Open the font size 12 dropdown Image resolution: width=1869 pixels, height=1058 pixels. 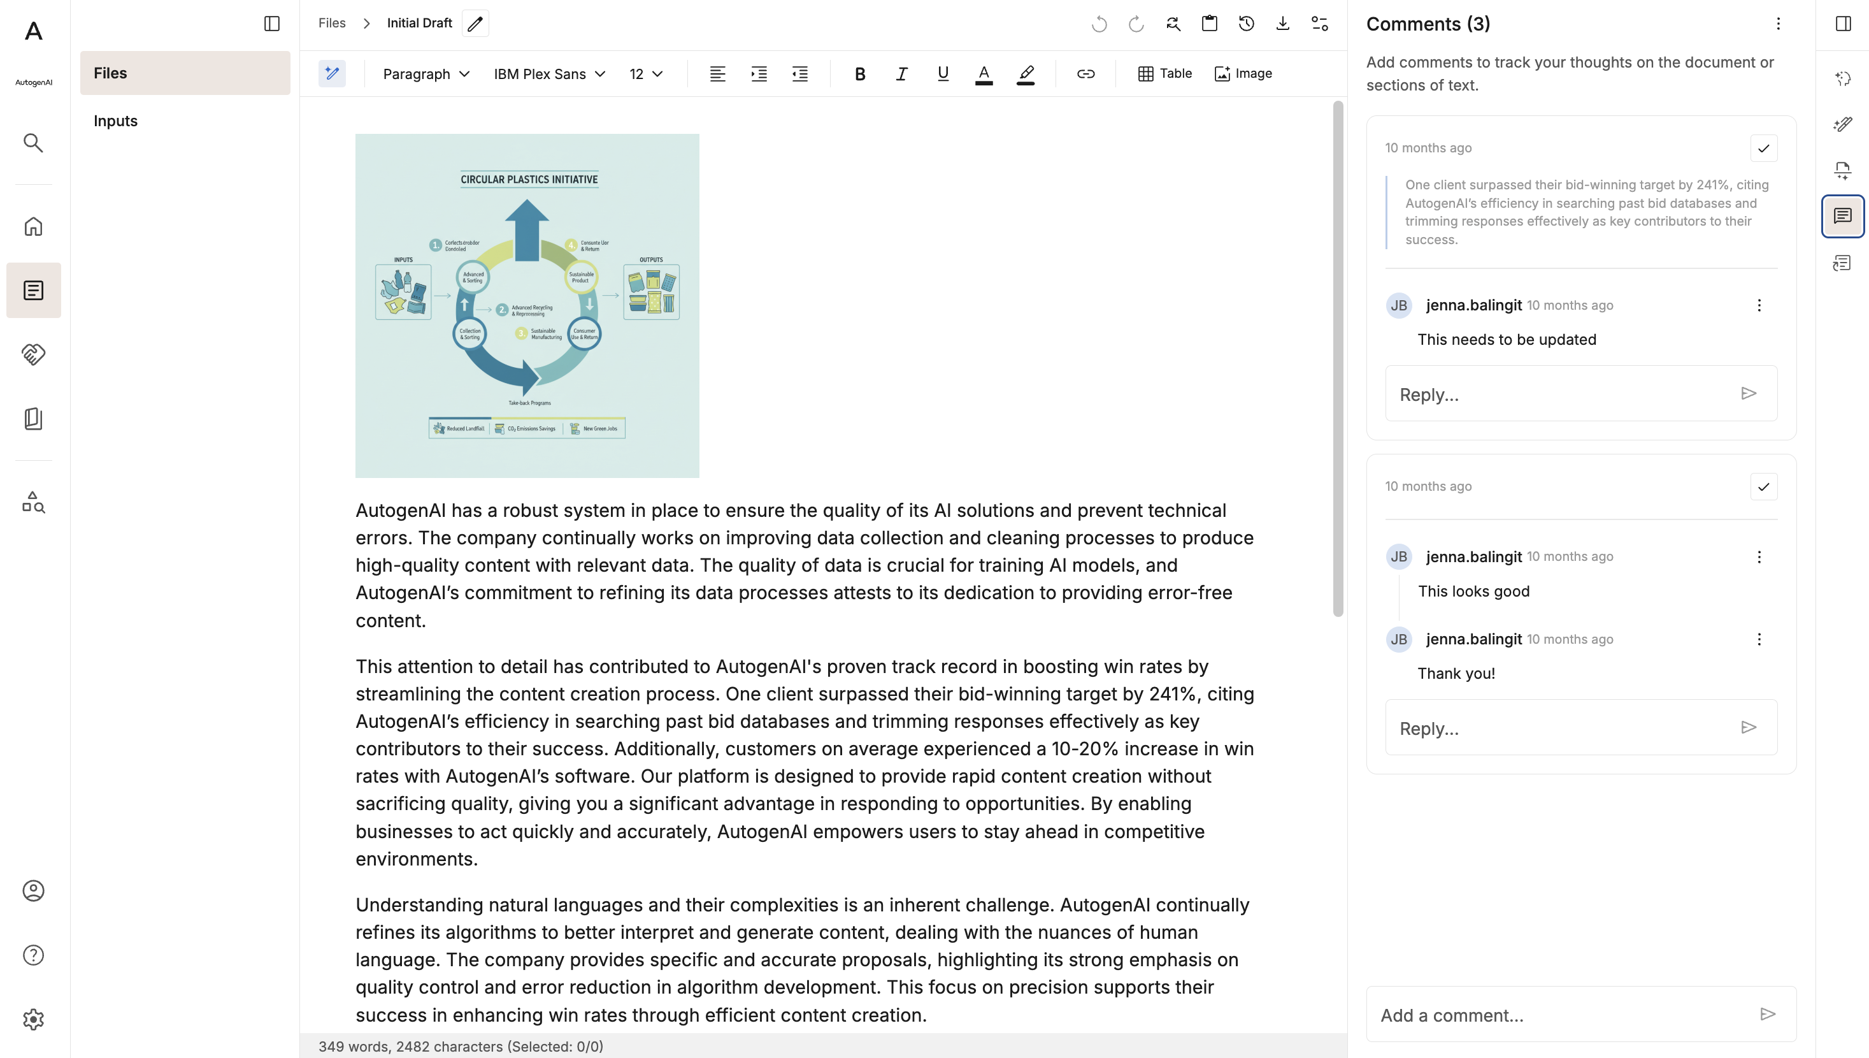point(645,74)
